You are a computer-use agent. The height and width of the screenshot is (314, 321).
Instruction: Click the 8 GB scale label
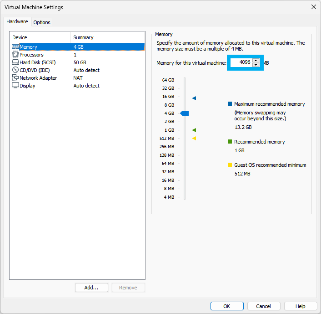point(169,105)
